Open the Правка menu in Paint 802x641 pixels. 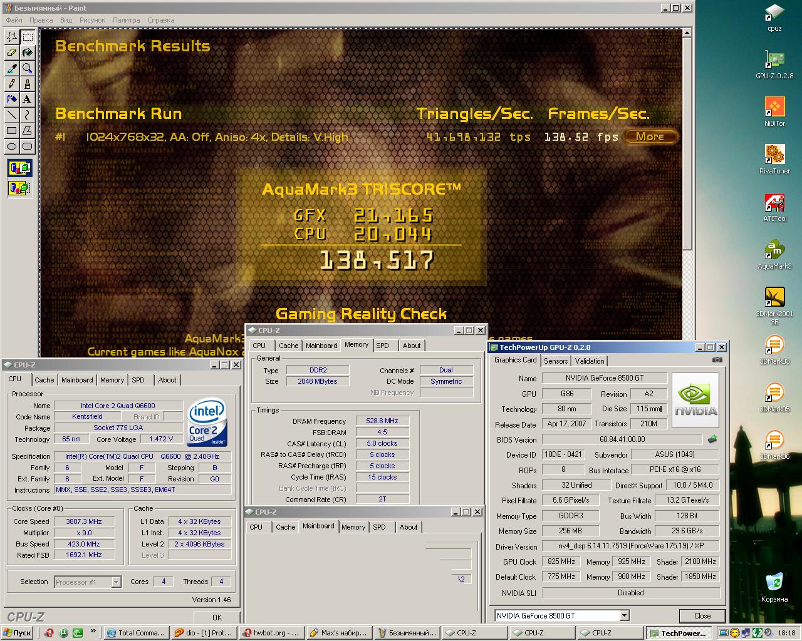tap(41, 20)
